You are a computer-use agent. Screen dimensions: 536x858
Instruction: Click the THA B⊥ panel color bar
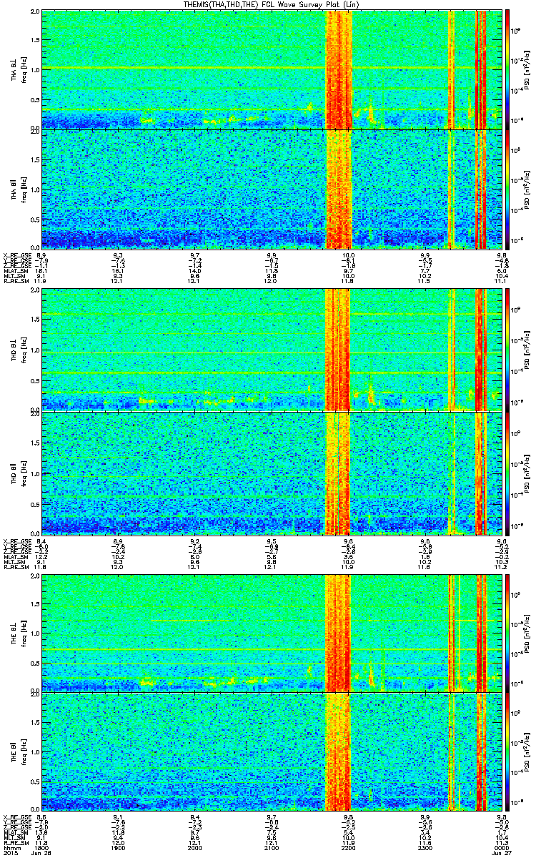pyautogui.click(x=508, y=69)
